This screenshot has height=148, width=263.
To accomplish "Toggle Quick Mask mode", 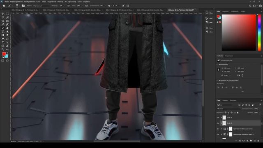I will coord(3,60).
